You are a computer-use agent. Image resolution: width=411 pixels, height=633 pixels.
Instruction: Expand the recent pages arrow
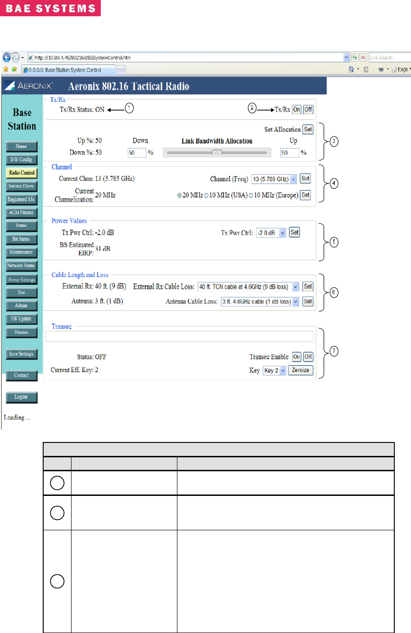pos(22,58)
